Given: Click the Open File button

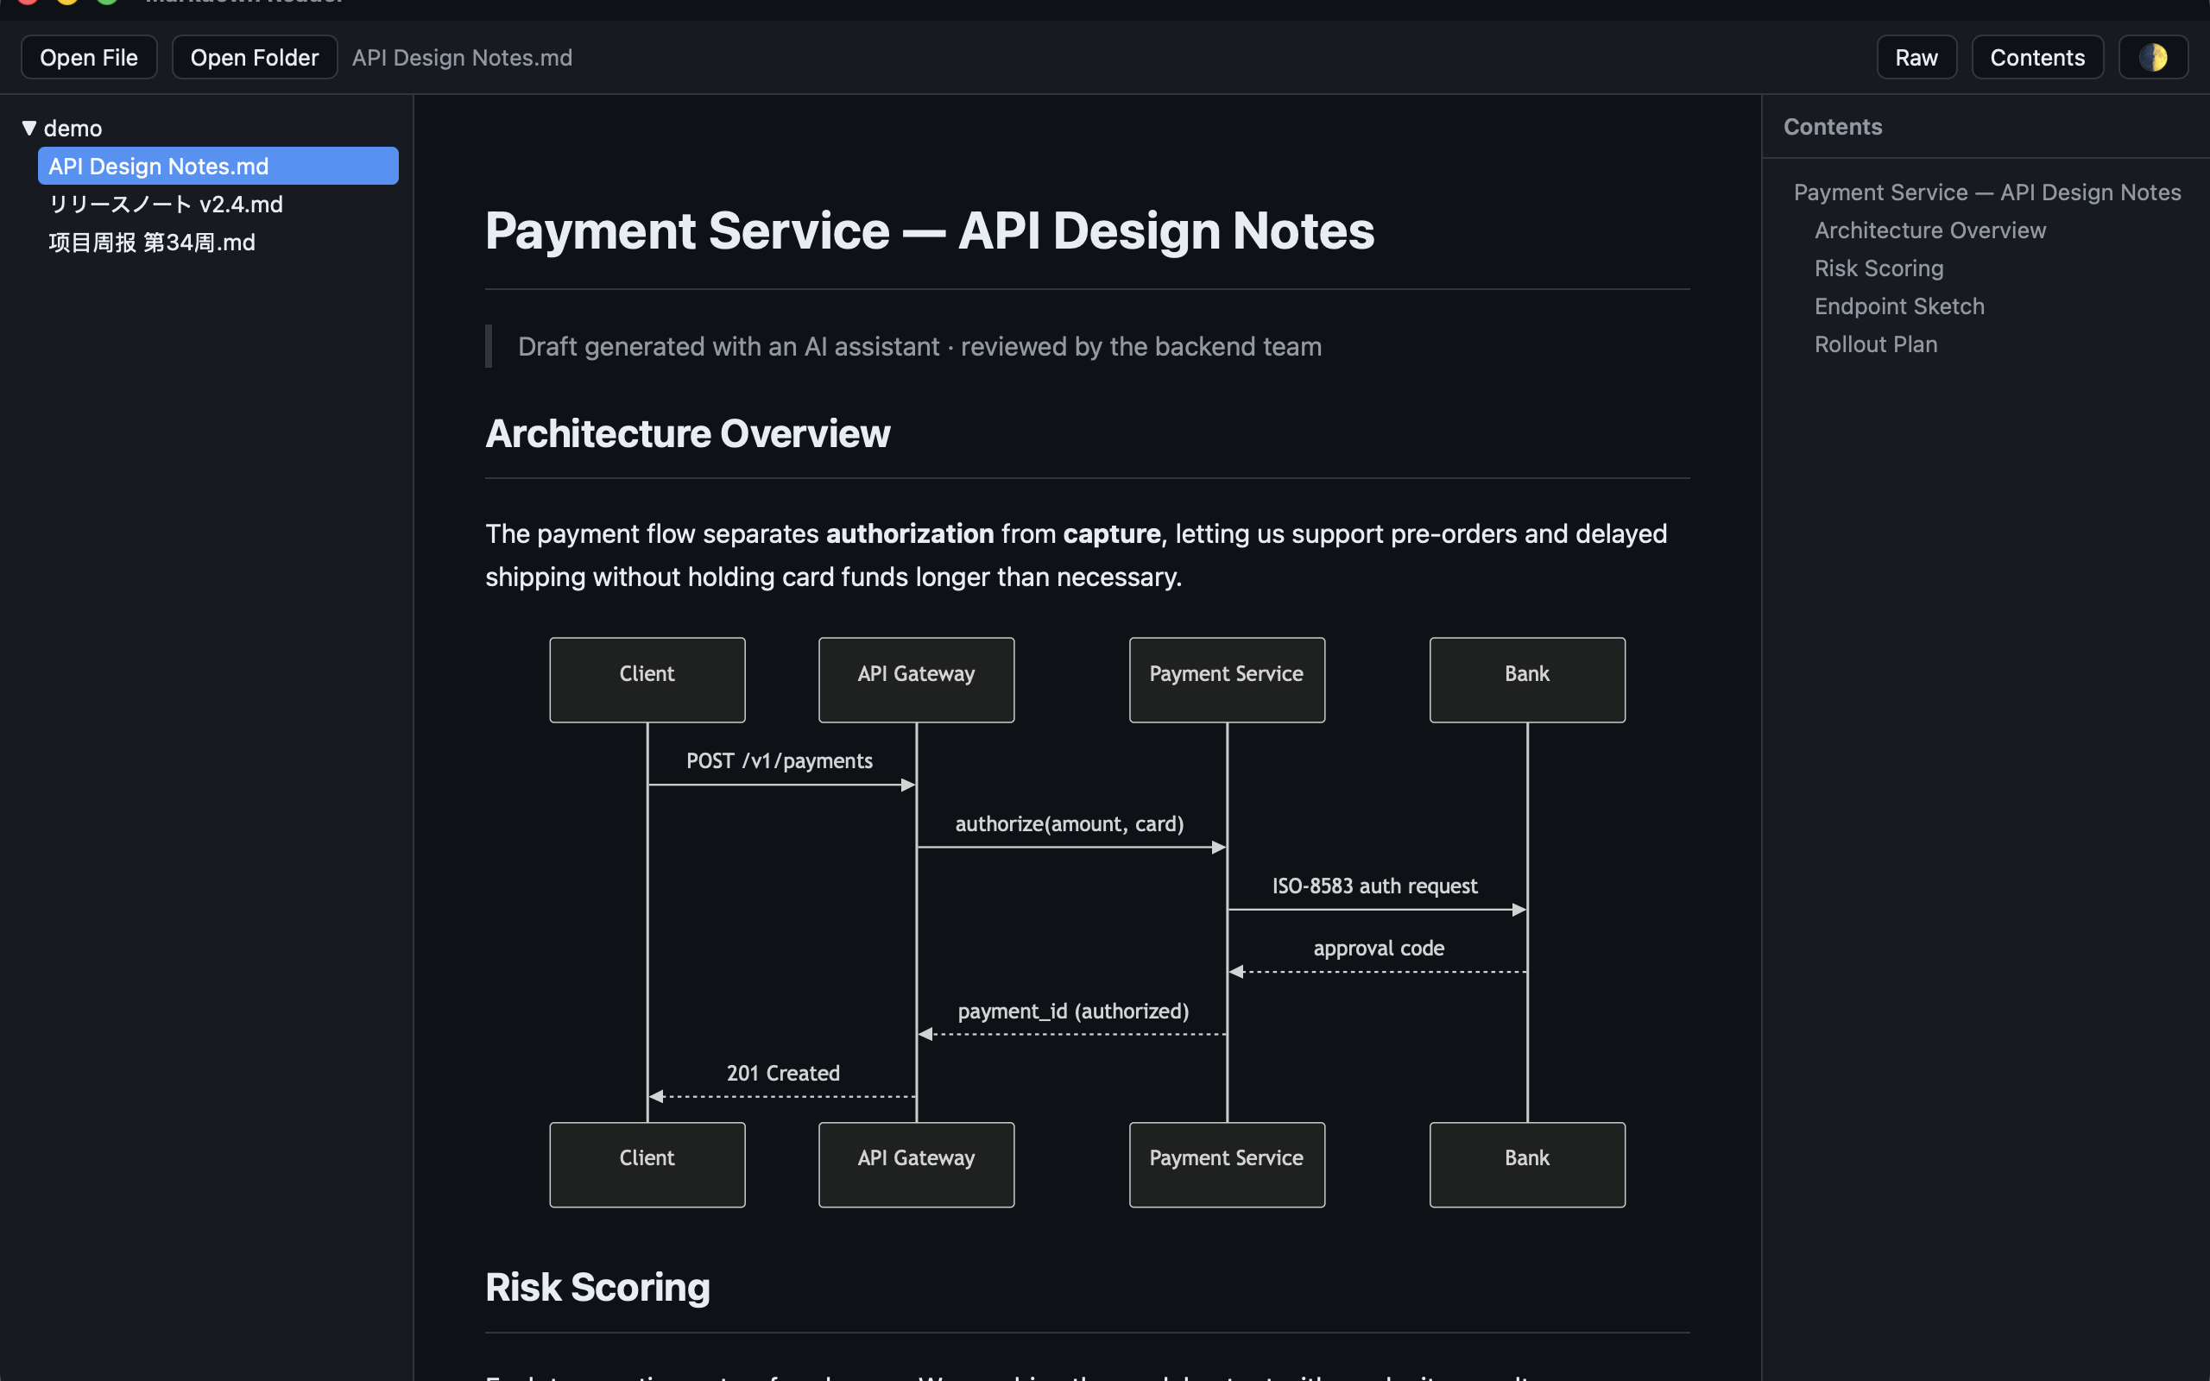Looking at the screenshot, I should pos(89,58).
